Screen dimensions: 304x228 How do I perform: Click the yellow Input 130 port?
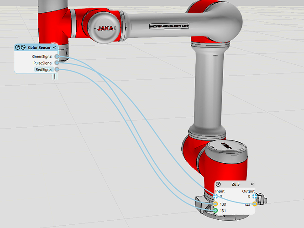click(x=215, y=204)
